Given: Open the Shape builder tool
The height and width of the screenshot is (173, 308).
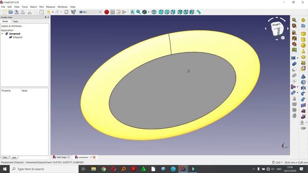Looking at the screenshot, I should coord(303,68).
